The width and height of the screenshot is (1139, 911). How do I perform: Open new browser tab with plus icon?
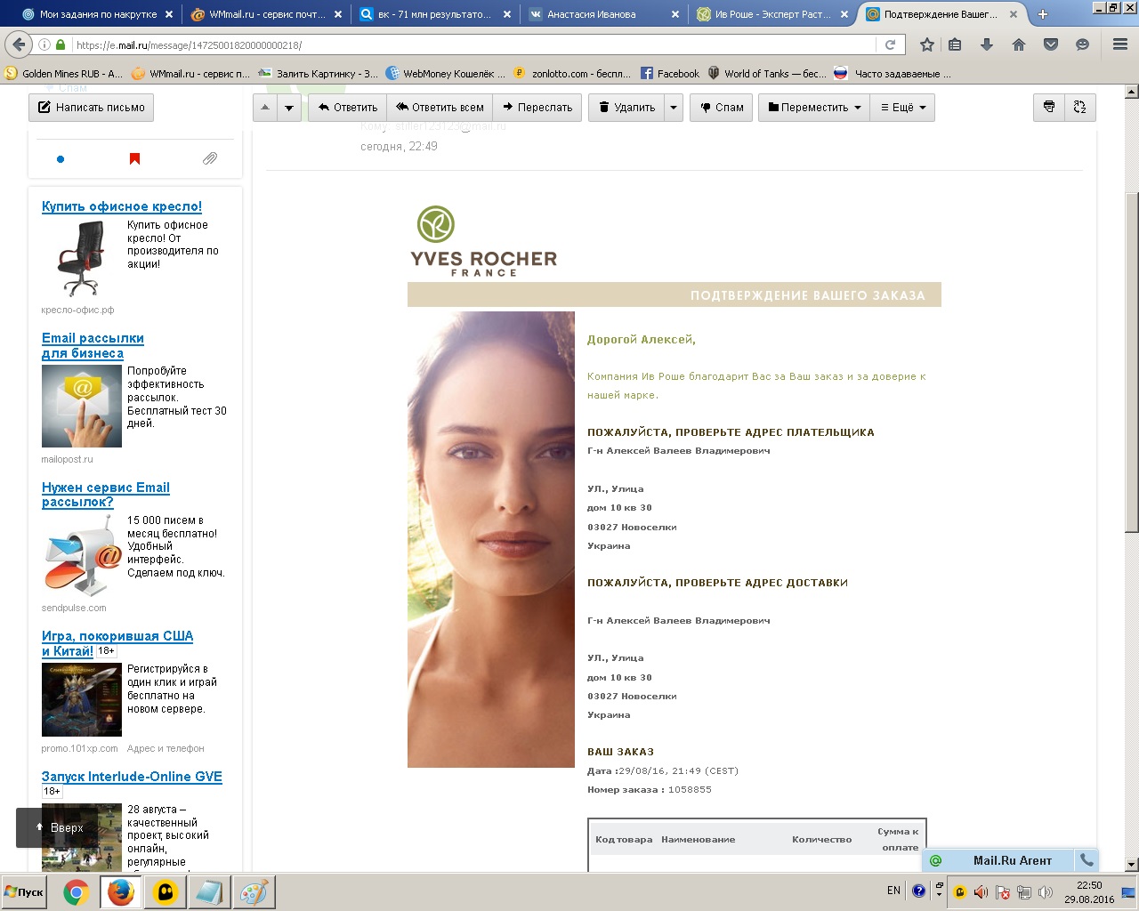[1043, 14]
